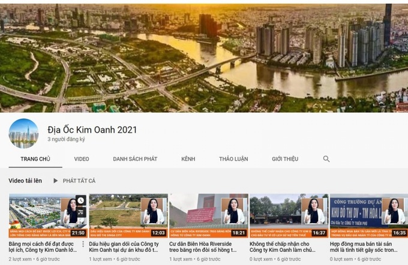Screen dimensions: 408x265
Task: Play the thumbnail of the 18:21 video
Action: click(x=209, y=216)
